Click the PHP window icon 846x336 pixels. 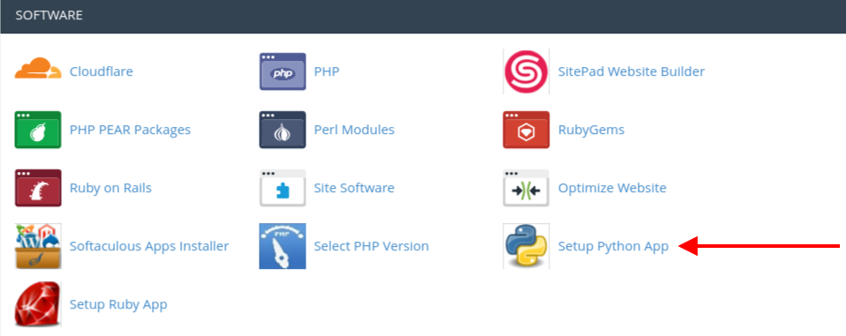[x=283, y=71]
